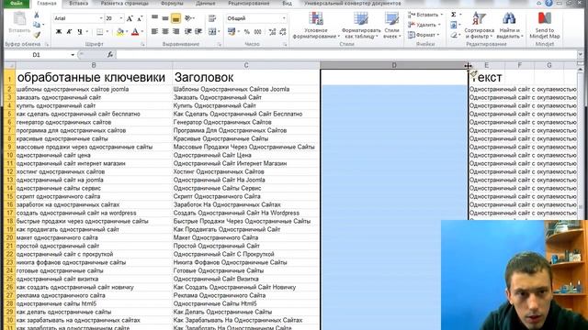Expand the Условное форматирование menu

pos(316,25)
